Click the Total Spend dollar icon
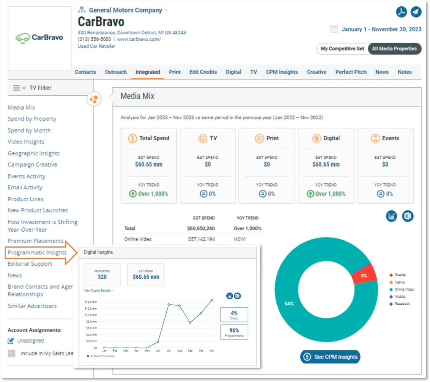This screenshot has width=430, height=382. pyautogui.click(x=132, y=138)
